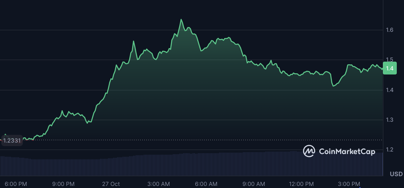Select the 6:00 AM time axis label
This screenshot has width=404, height=188.
(x=206, y=184)
